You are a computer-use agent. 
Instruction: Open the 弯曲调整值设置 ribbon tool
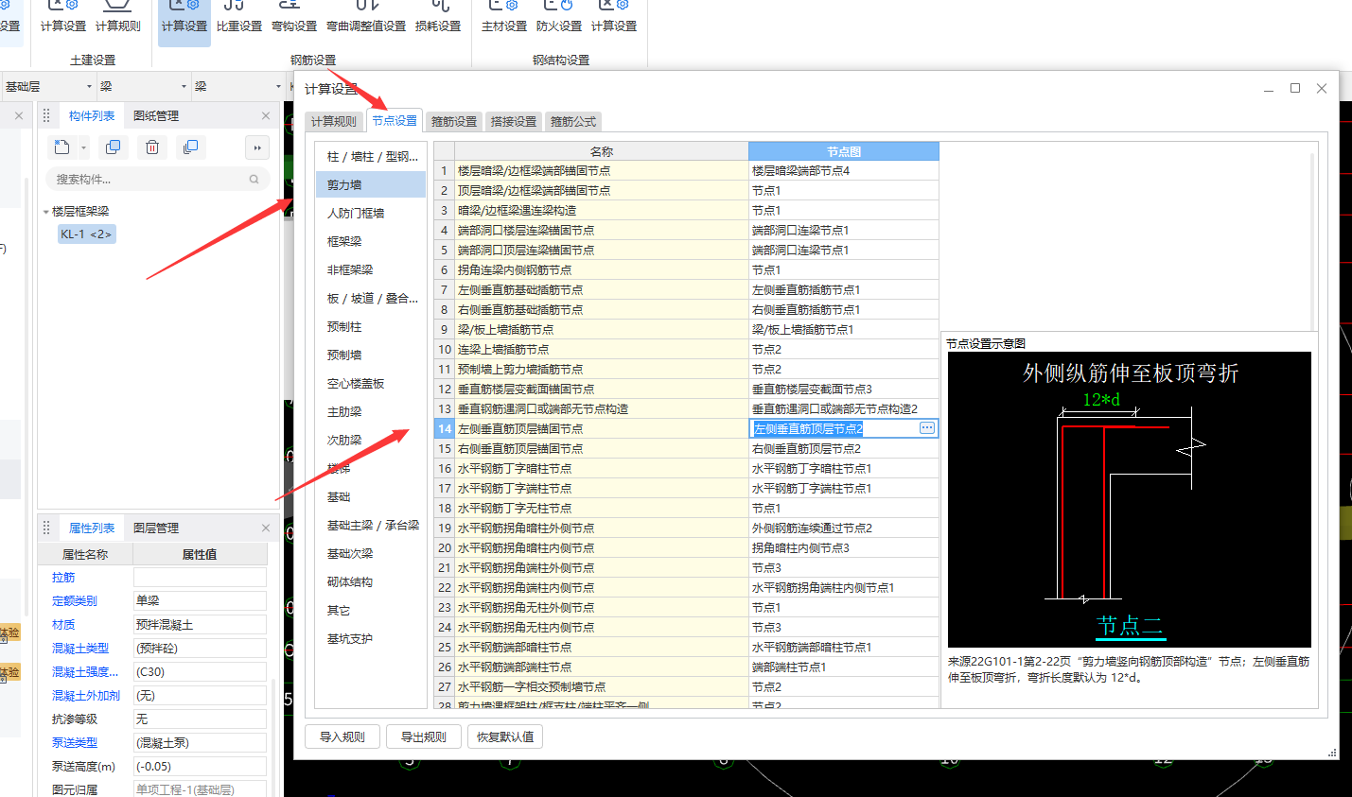[366, 18]
